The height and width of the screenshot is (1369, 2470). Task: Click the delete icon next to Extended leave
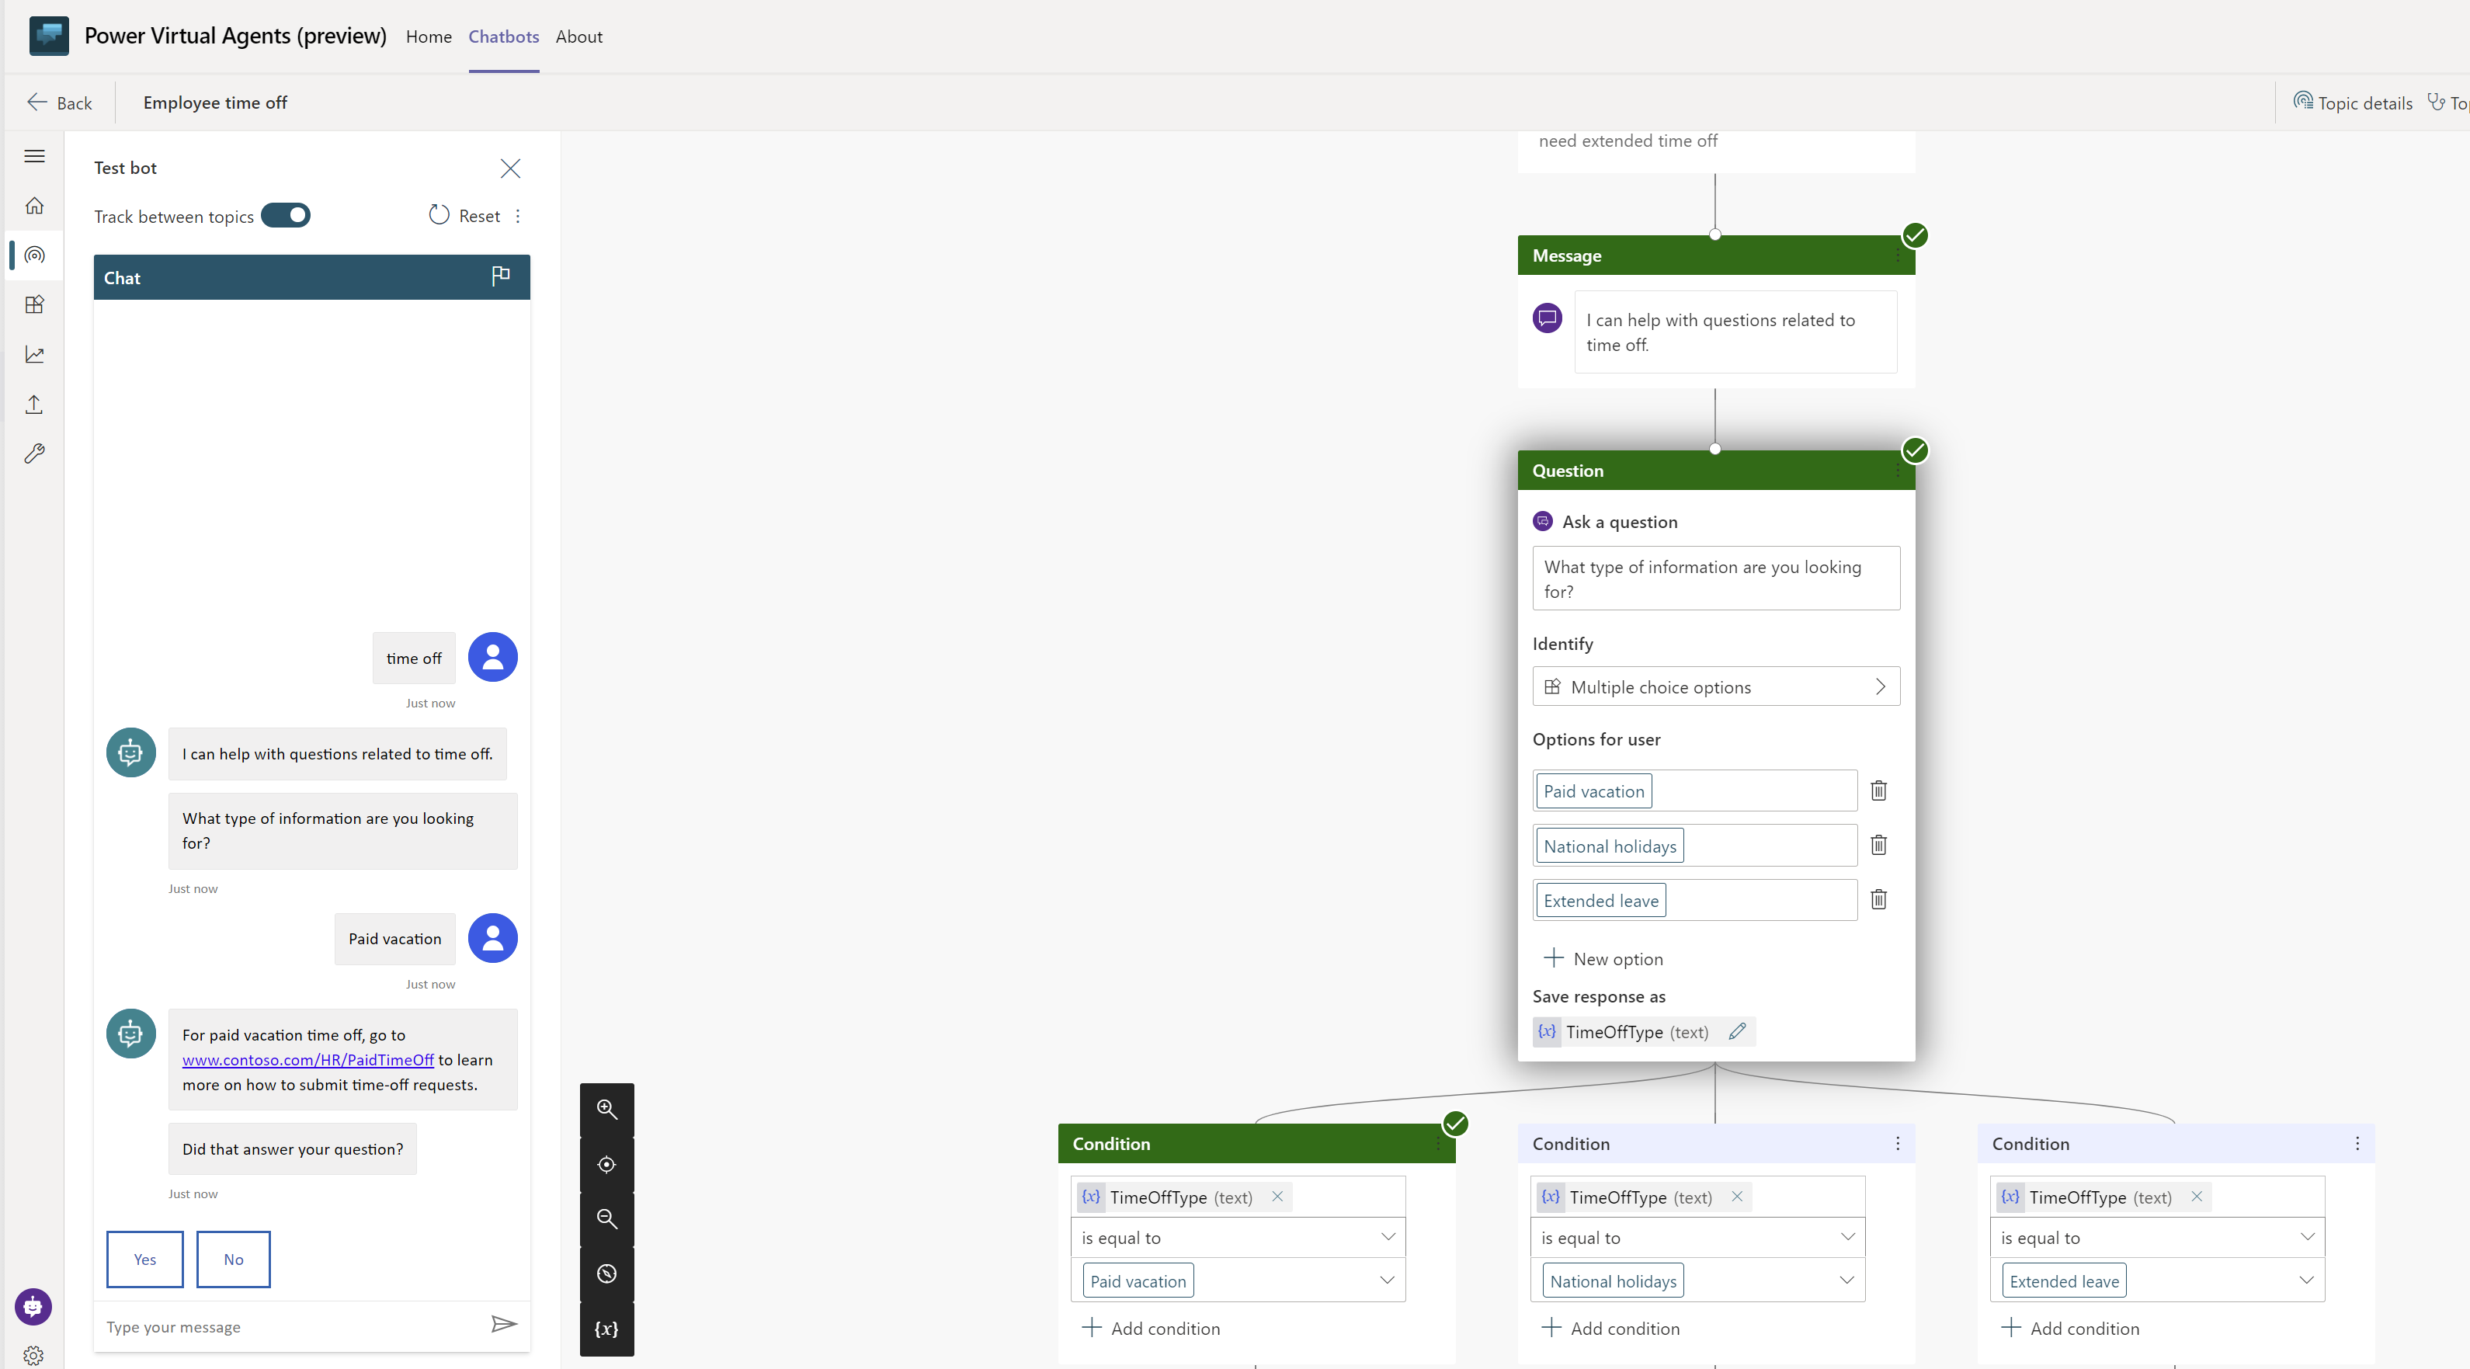[x=1878, y=898]
